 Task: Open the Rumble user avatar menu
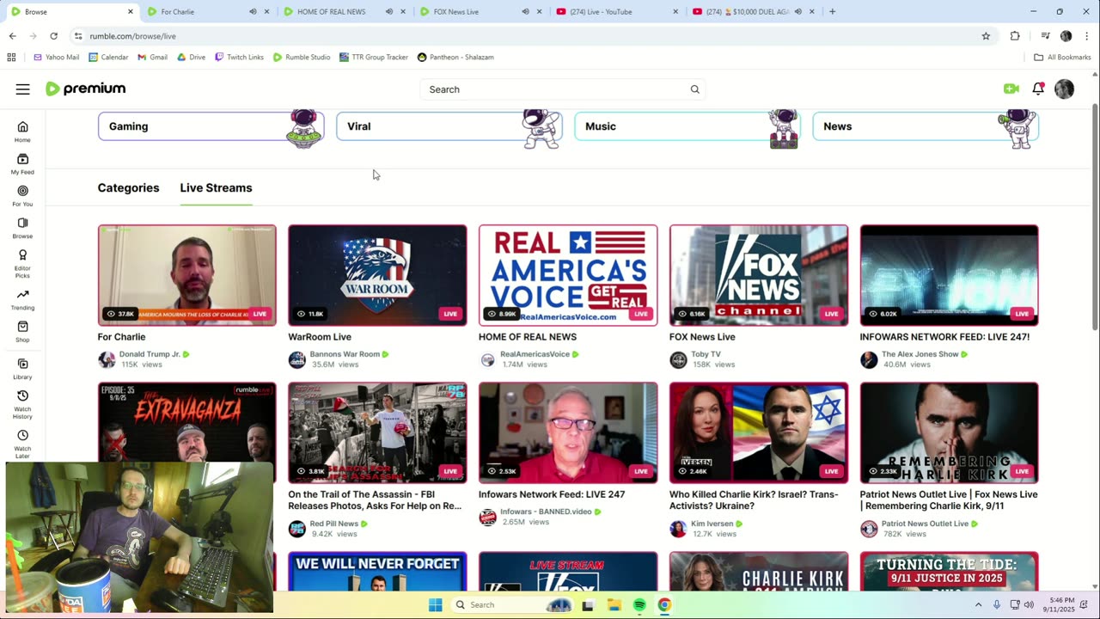click(1064, 89)
